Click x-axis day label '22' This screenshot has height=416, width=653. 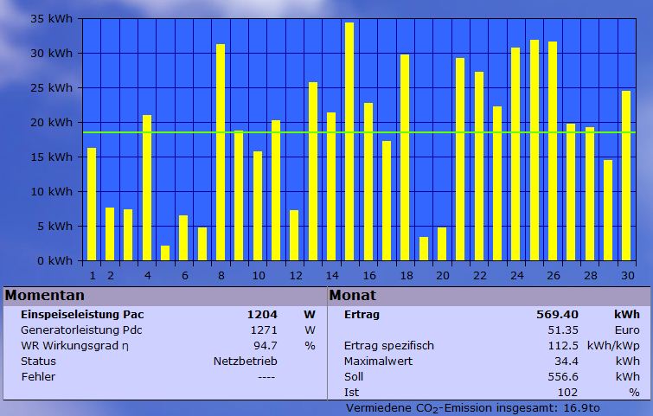(480, 276)
